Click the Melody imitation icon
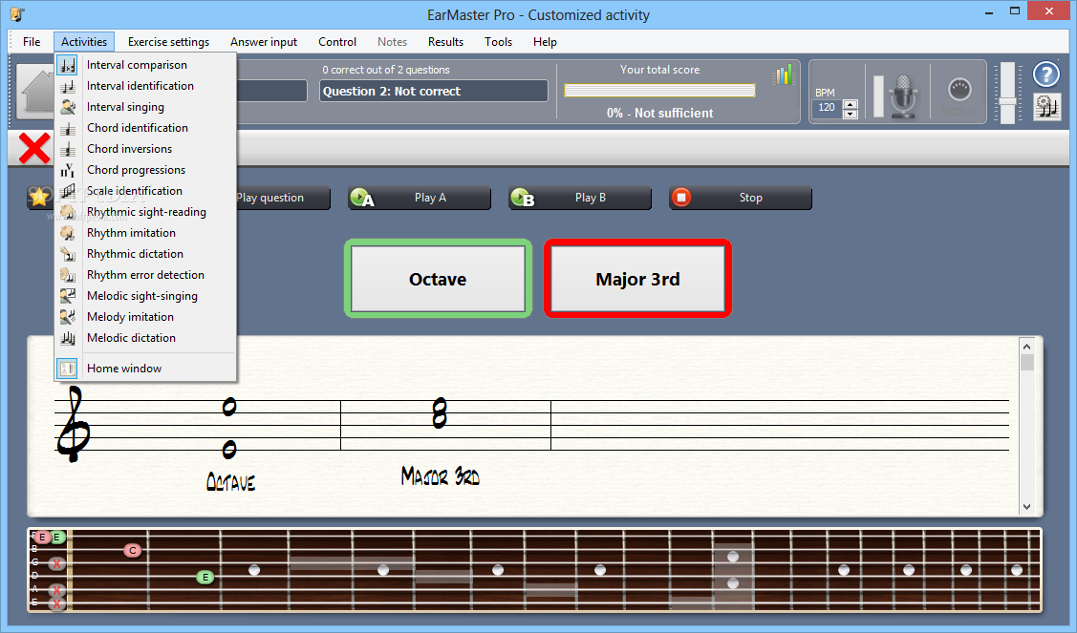1077x633 pixels. [x=67, y=317]
